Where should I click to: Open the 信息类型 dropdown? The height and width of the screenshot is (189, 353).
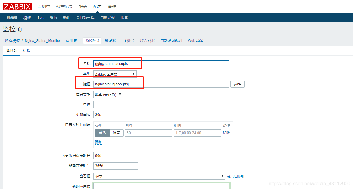coord(108,94)
